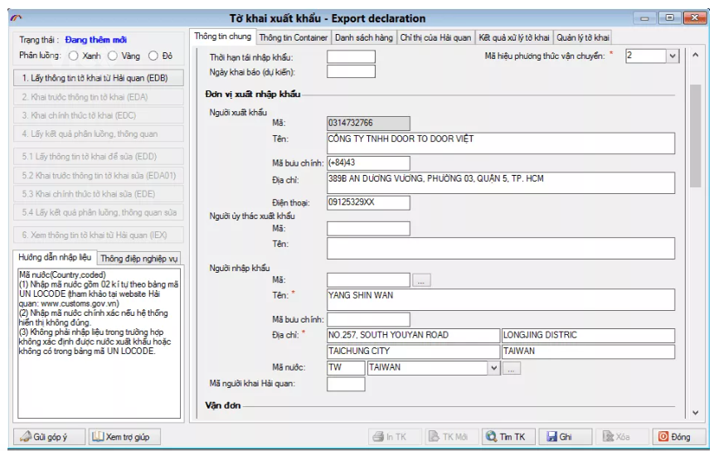
Task: Click address field LONGJING DISTRIC
Action: tap(588, 336)
